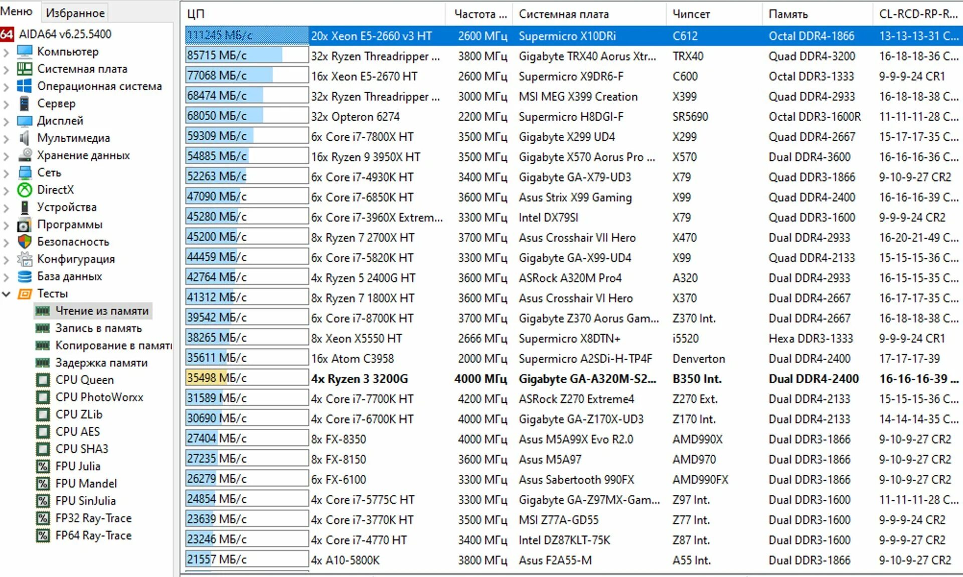
Task: Open the CPU Queen benchmark icon
Action: click(43, 380)
